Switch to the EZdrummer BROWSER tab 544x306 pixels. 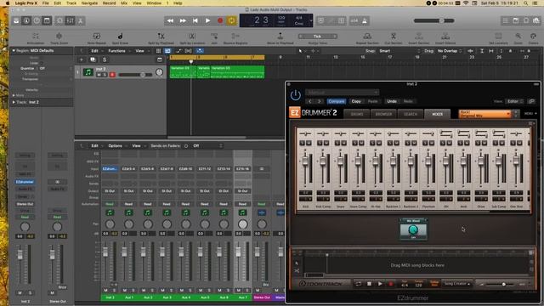coord(383,114)
